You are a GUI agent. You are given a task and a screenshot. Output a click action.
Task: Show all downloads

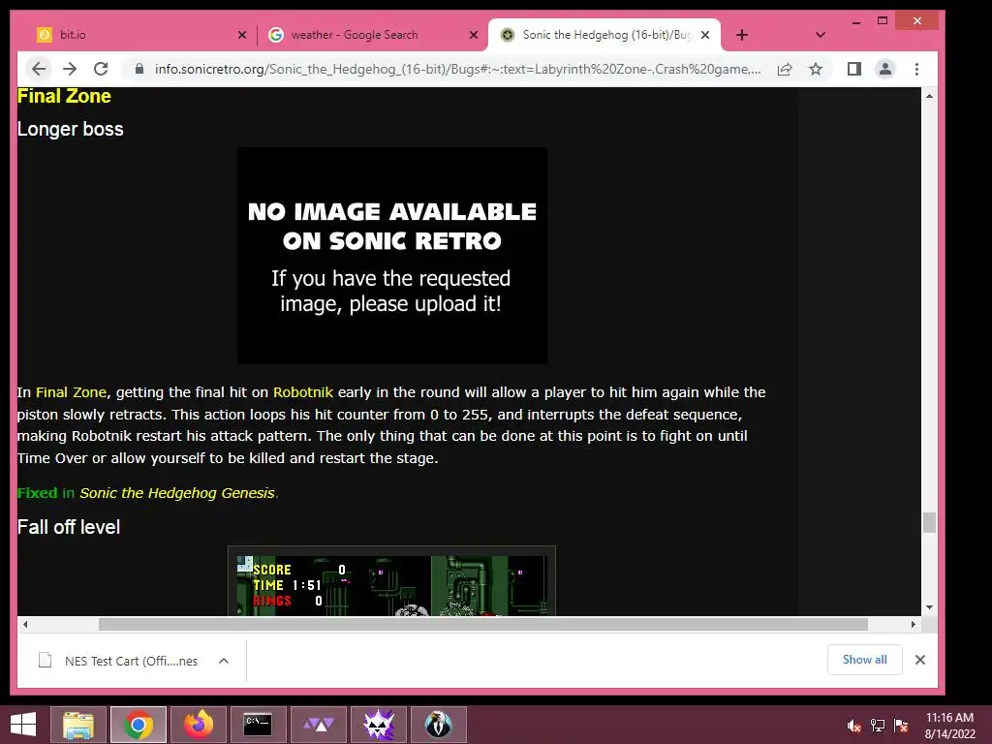pos(864,660)
